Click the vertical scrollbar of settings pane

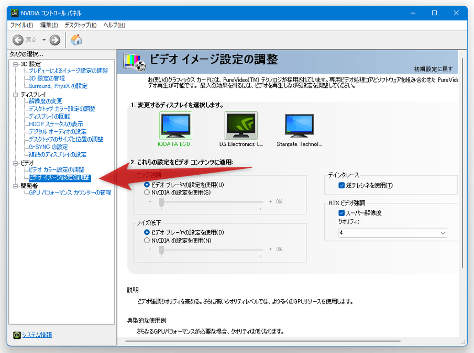(462, 163)
